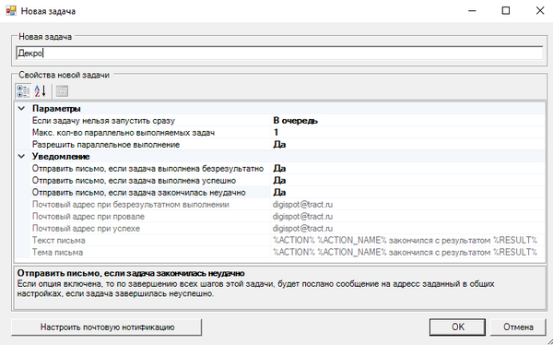
Task: Collapse the Параметры category
Action: click(21, 109)
